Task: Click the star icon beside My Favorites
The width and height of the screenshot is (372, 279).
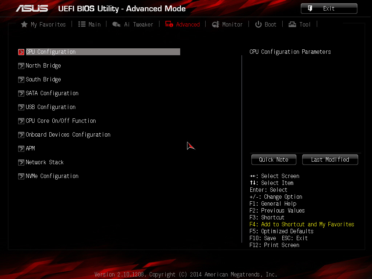Action: click(24, 24)
